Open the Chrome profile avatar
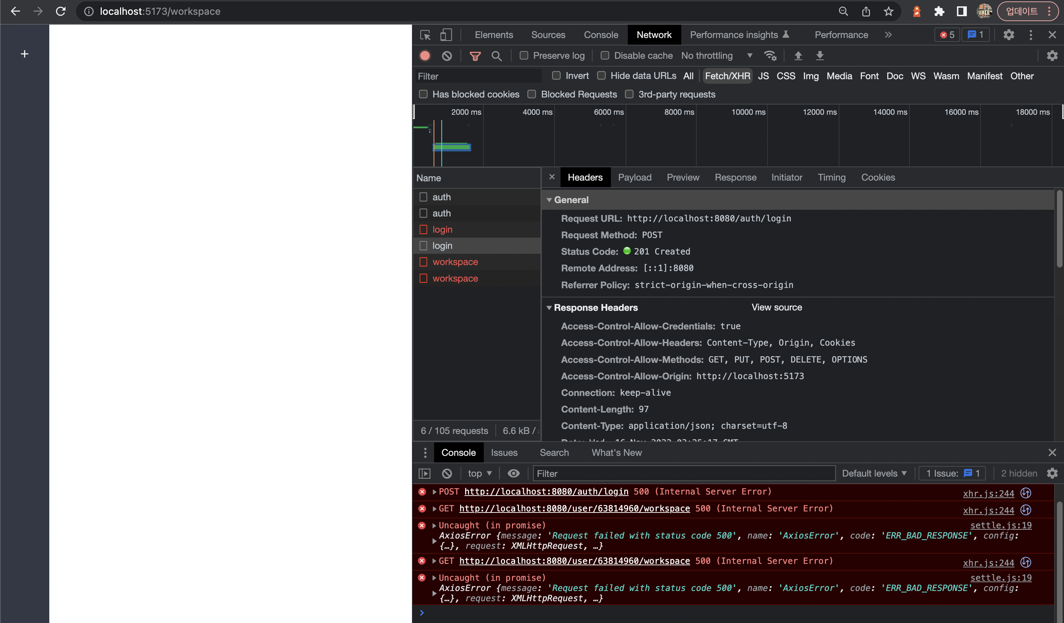 (x=984, y=11)
